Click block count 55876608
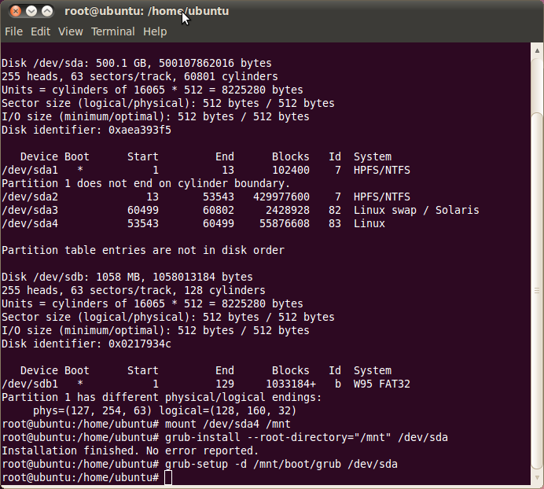Image resolution: width=544 pixels, height=489 pixels. click(285, 223)
